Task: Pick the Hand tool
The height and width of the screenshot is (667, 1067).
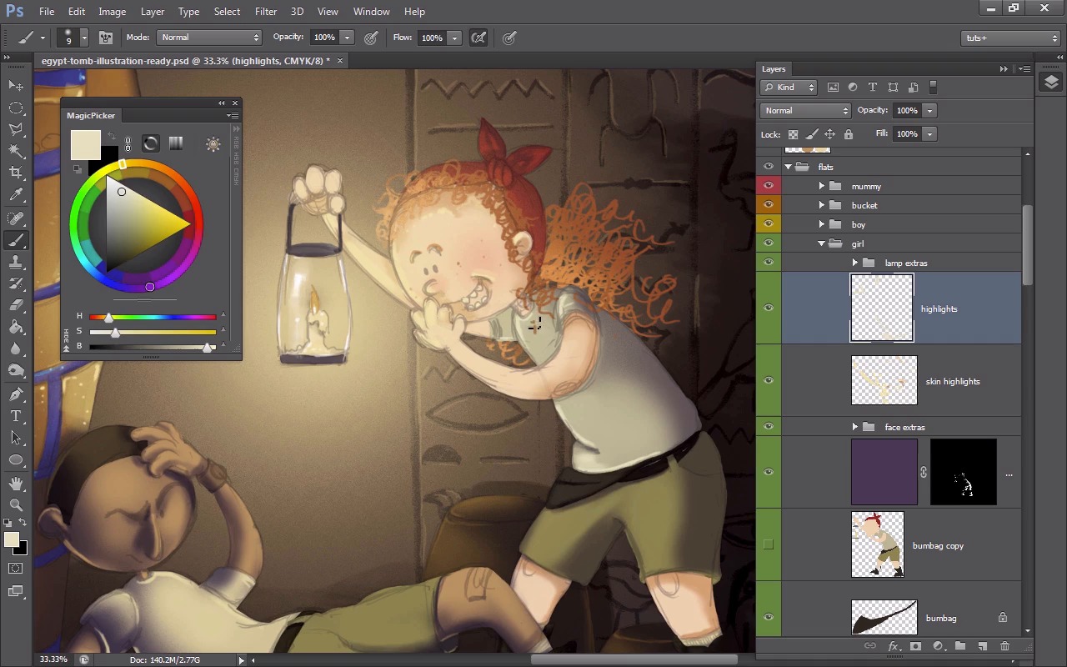Action: 16,483
